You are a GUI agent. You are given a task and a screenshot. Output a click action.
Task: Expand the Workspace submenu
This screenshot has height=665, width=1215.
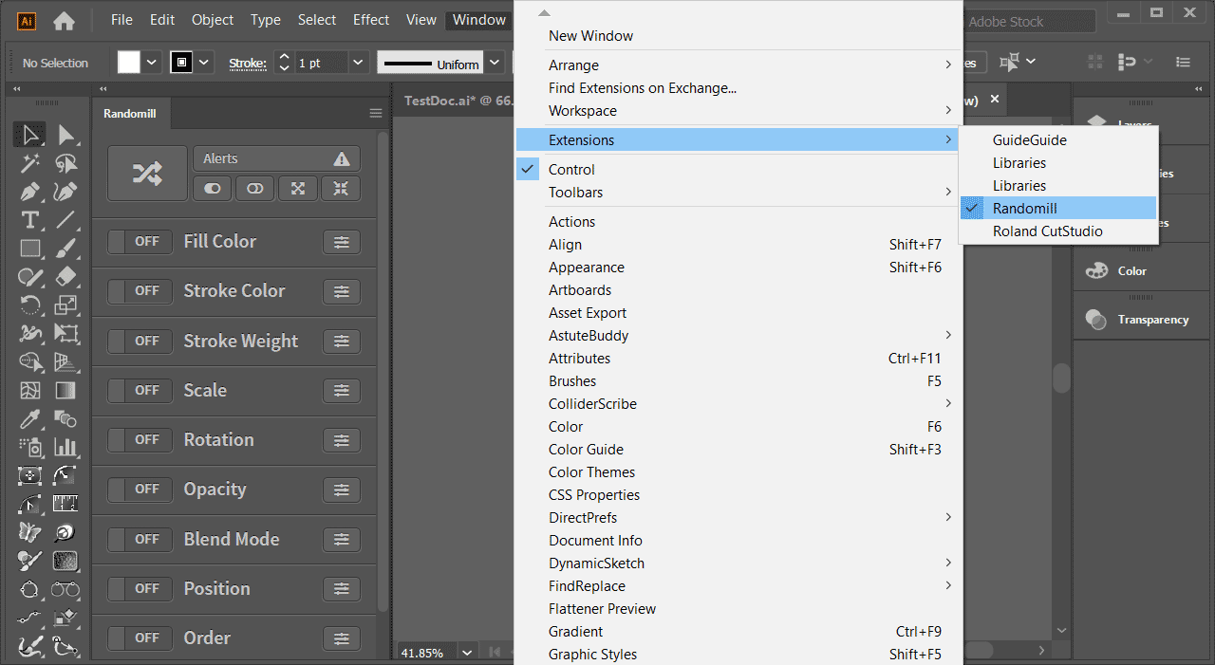pos(738,111)
